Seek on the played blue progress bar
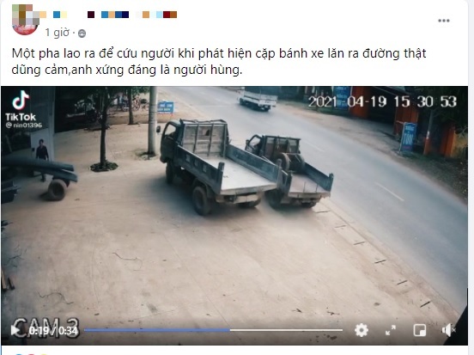 coord(157,330)
